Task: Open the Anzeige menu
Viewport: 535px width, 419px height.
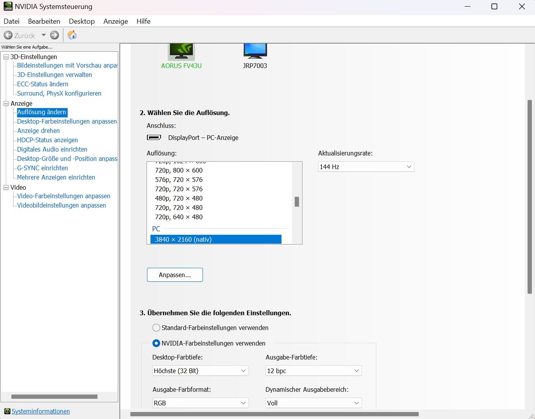Action: tap(115, 21)
